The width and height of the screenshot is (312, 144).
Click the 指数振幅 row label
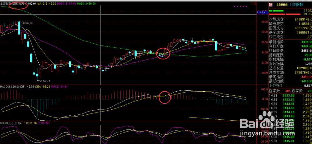click(276, 64)
